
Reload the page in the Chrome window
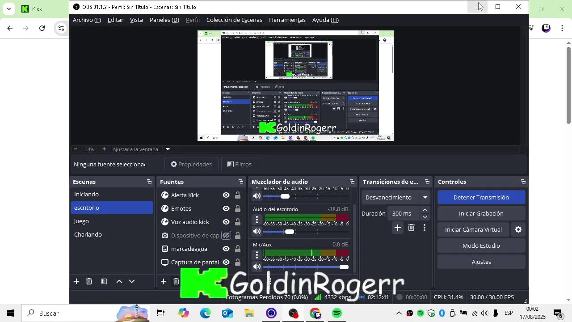[42, 28]
